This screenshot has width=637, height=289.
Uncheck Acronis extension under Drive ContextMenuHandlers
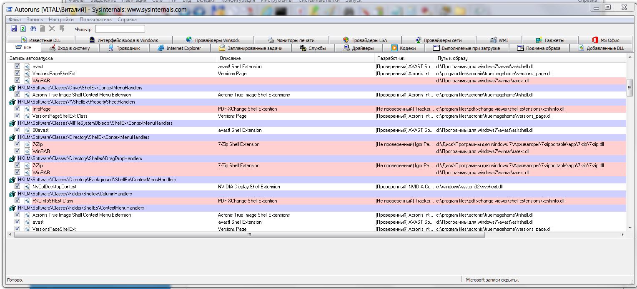[17, 94]
